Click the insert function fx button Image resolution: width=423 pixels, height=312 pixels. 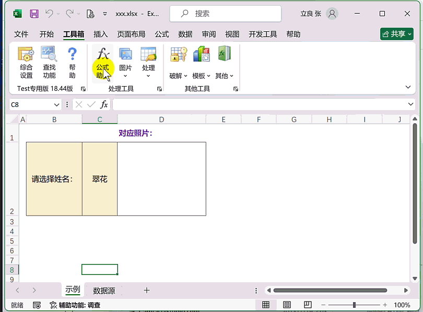(x=104, y=105)
